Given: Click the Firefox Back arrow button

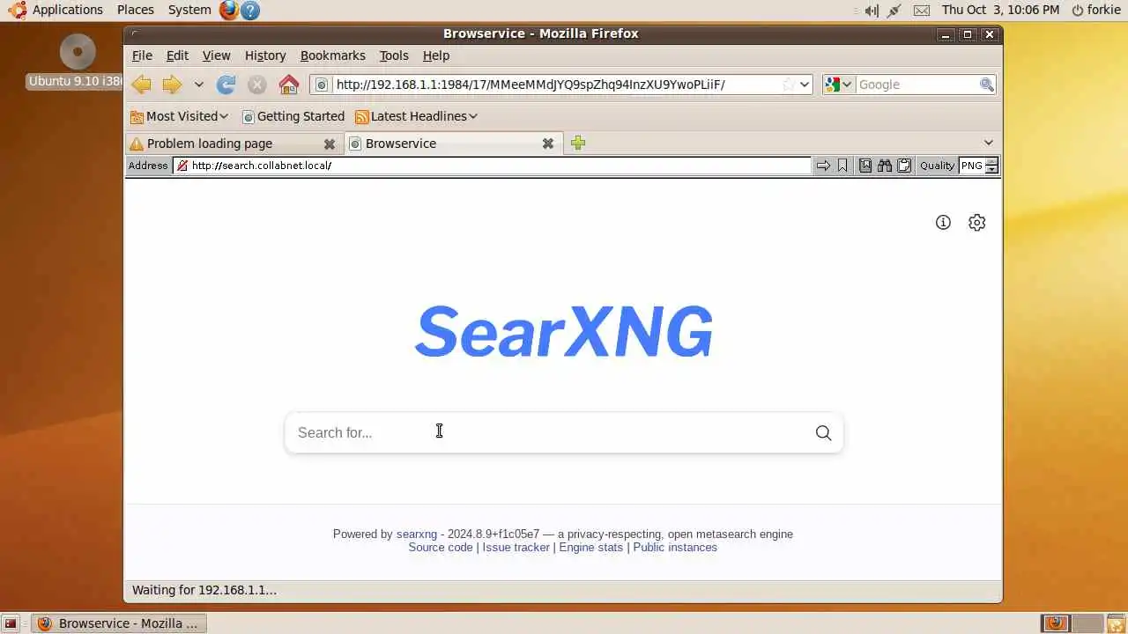Looking at the screenshot, I should [141, 85].
